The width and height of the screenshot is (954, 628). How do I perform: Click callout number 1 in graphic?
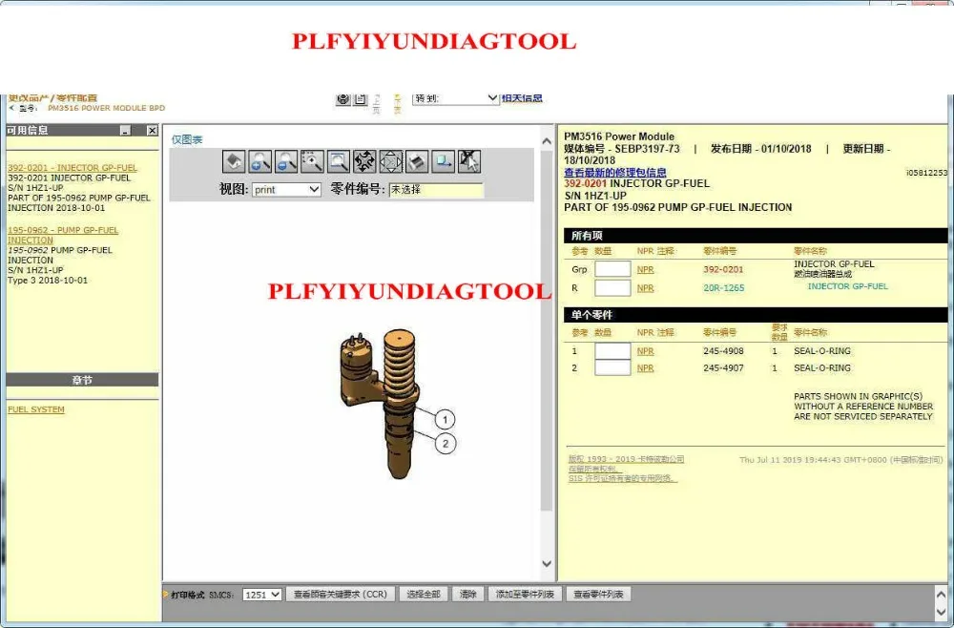(x=446, y=419)
